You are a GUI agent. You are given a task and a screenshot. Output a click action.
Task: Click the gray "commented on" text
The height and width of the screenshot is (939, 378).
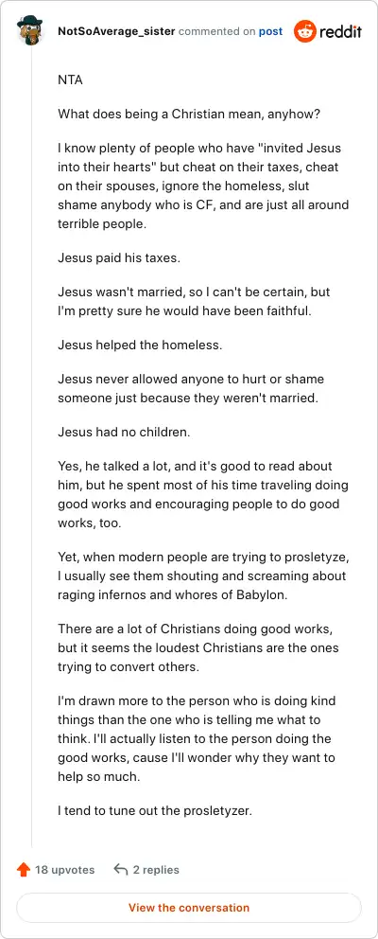216,31
